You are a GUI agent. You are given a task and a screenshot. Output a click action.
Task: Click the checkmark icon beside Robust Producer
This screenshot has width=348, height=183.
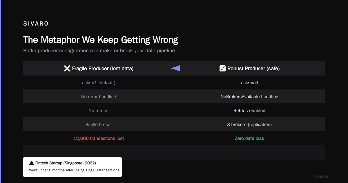(x=222, y=69)
